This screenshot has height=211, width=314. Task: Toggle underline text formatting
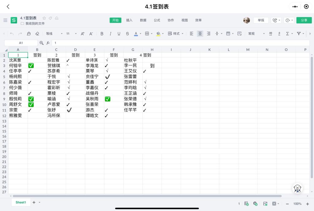pyautogui.click(x=119, y=34)
